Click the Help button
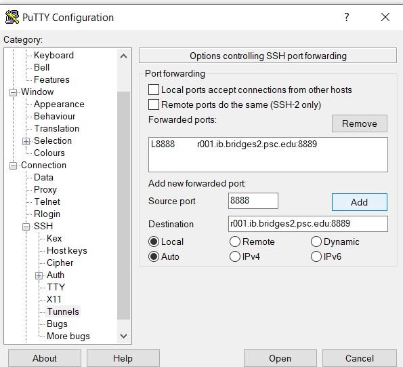The width and height of the screenshot is (403, 367). [123, 358]
